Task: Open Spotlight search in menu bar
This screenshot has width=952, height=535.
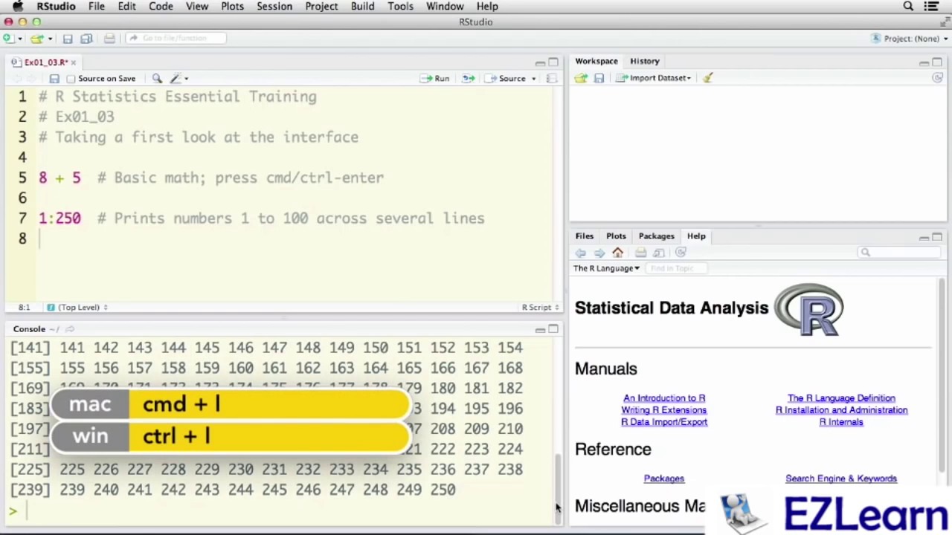Action: tap(908, 6)
